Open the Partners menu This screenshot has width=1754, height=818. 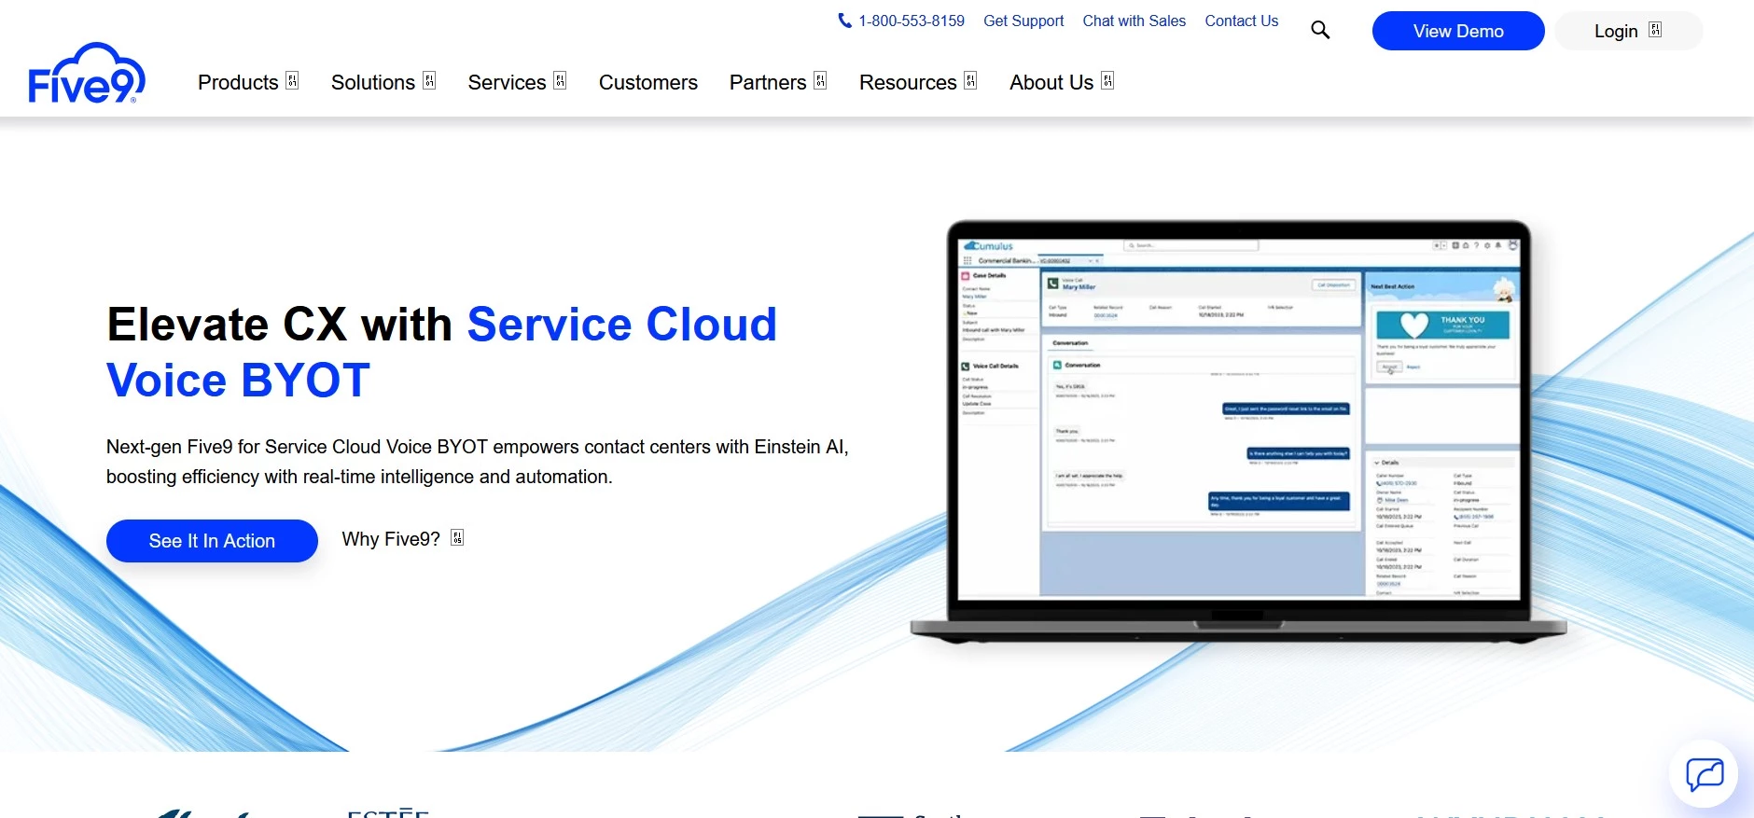coord(768,82)
